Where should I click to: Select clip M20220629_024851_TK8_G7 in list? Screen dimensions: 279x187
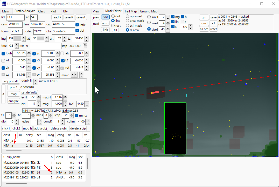22,163
